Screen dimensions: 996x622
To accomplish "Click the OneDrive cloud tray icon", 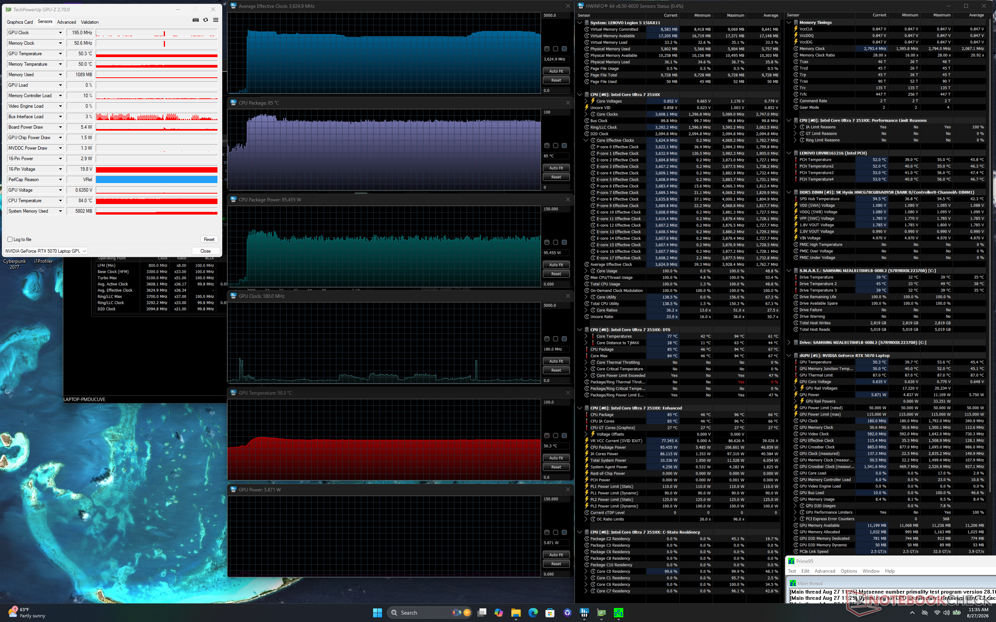I will [x=924, y=613].
